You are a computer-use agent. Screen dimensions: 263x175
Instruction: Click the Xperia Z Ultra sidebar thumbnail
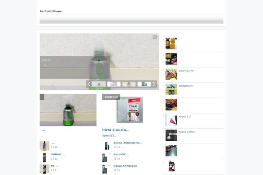coord(171,135)
